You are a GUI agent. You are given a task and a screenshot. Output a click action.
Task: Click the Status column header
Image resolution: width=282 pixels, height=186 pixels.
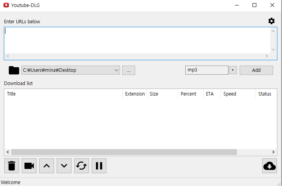(x=266, y=94)
